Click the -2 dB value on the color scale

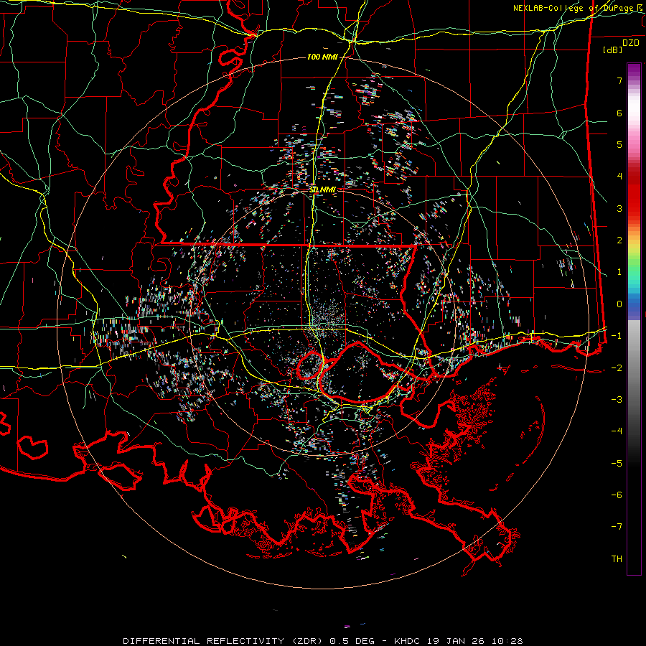617,368
